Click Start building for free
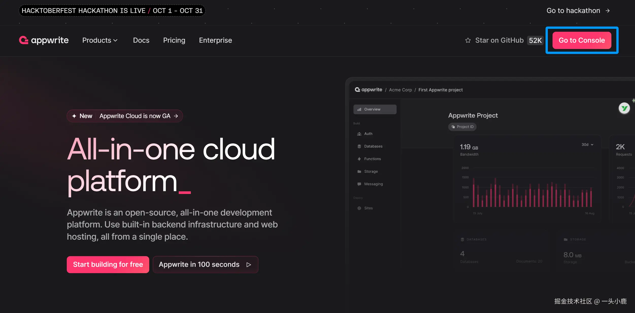The image size is (635, 313). pyautogui.click(x=108, y=265)
